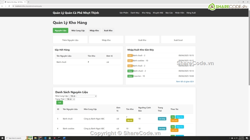Viewport: 250px width, 140px height.
Task: Open Báo Cáo in the top navigation
Action: point(169,13)
